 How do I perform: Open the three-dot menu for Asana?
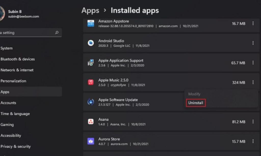coord(253,121)
